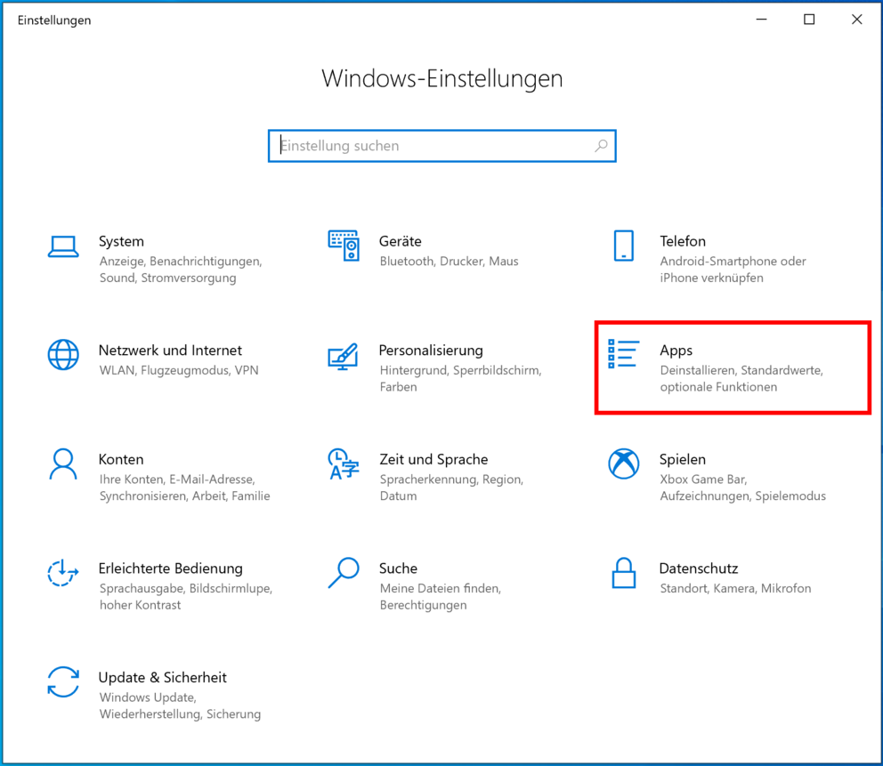The image size is (883, 766).
Task: Open Apps using its list icon
Action: click(x=623, y=354)
